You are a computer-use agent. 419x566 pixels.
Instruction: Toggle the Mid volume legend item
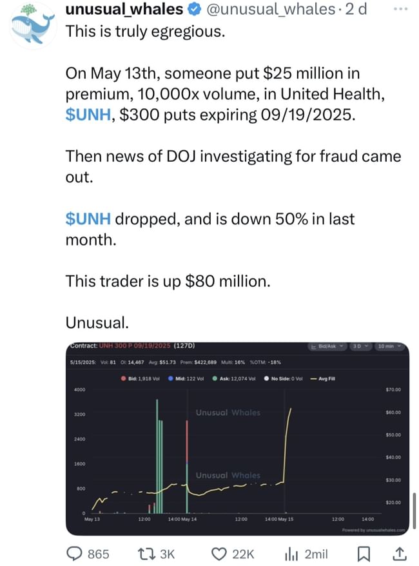pos(189,378)
